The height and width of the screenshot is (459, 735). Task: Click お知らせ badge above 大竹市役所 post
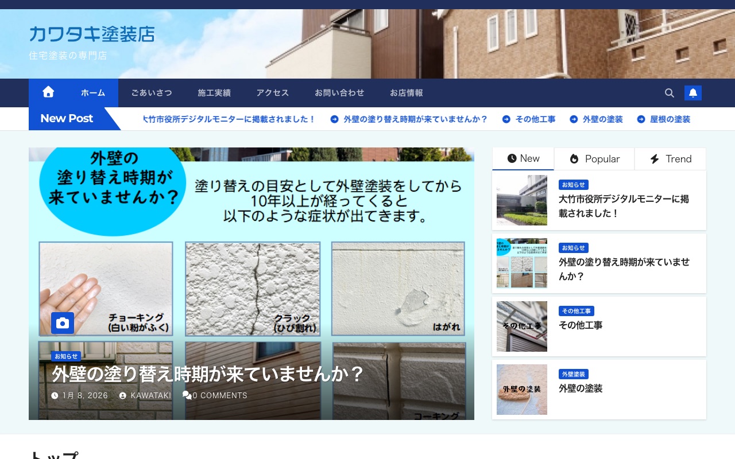[573, 185]
